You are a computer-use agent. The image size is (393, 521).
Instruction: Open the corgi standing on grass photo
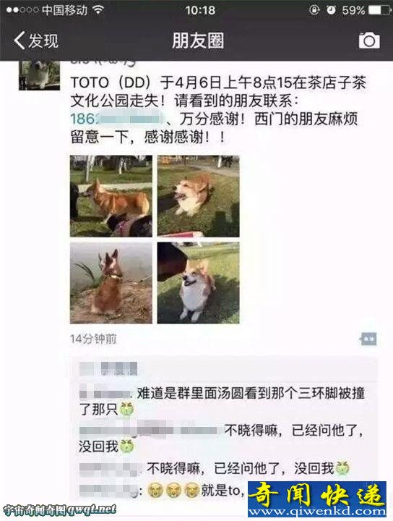(x=111, y=196)
